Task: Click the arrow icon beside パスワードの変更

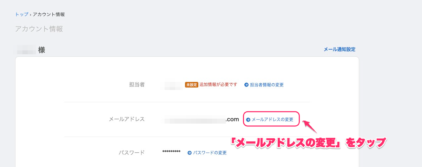Action: pos(190,153)
